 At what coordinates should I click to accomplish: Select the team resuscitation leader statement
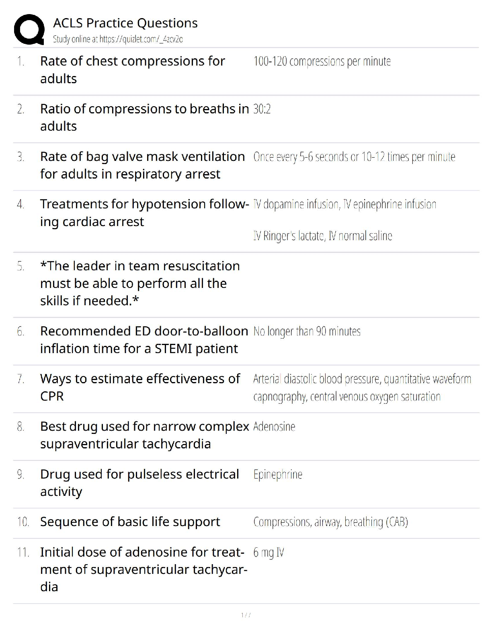(x=140, y=283)
